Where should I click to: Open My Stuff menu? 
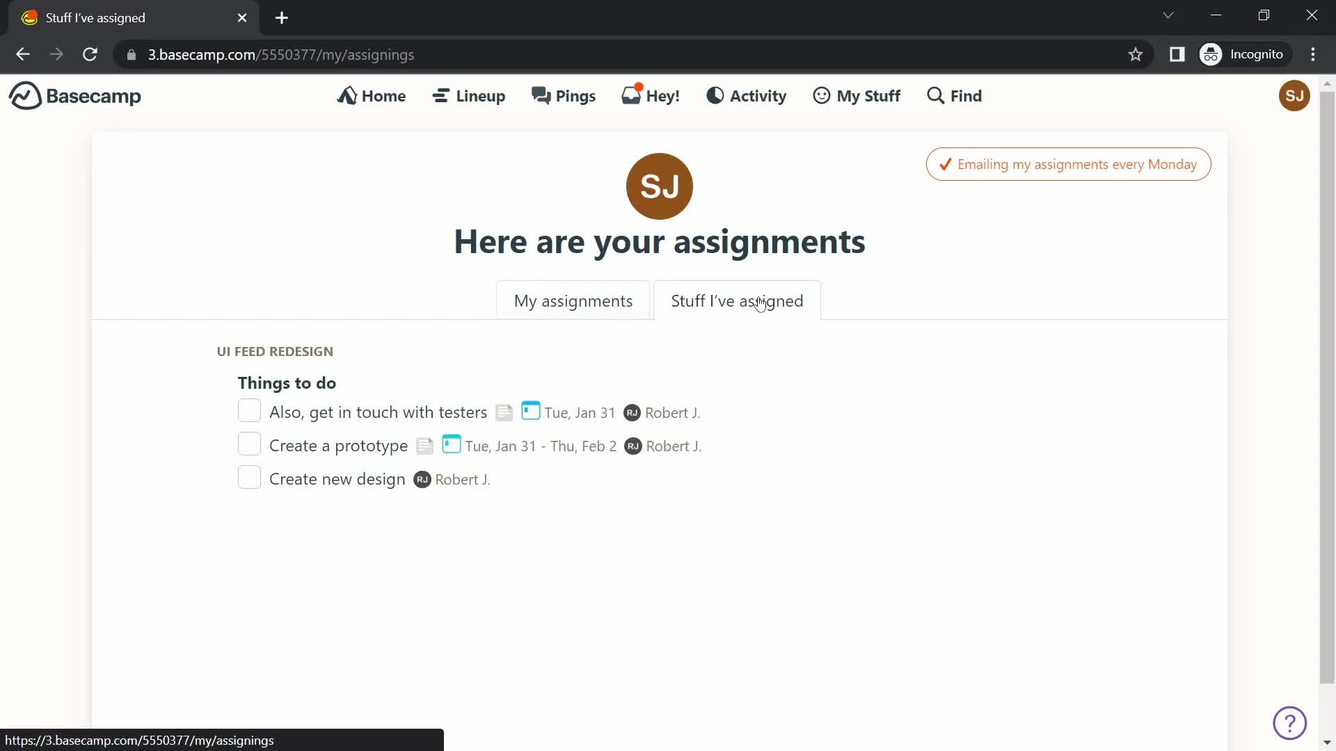coord(855,95)
